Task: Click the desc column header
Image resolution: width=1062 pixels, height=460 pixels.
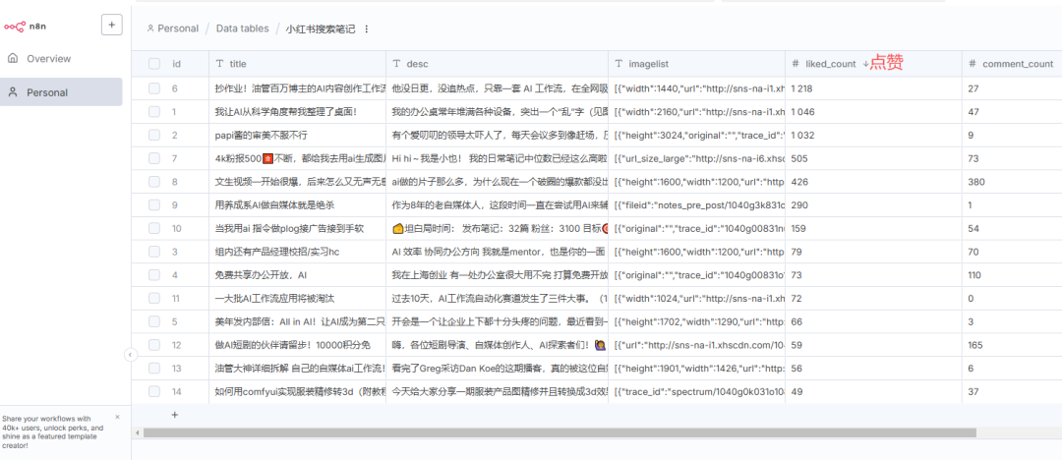Action: (498, 64)
